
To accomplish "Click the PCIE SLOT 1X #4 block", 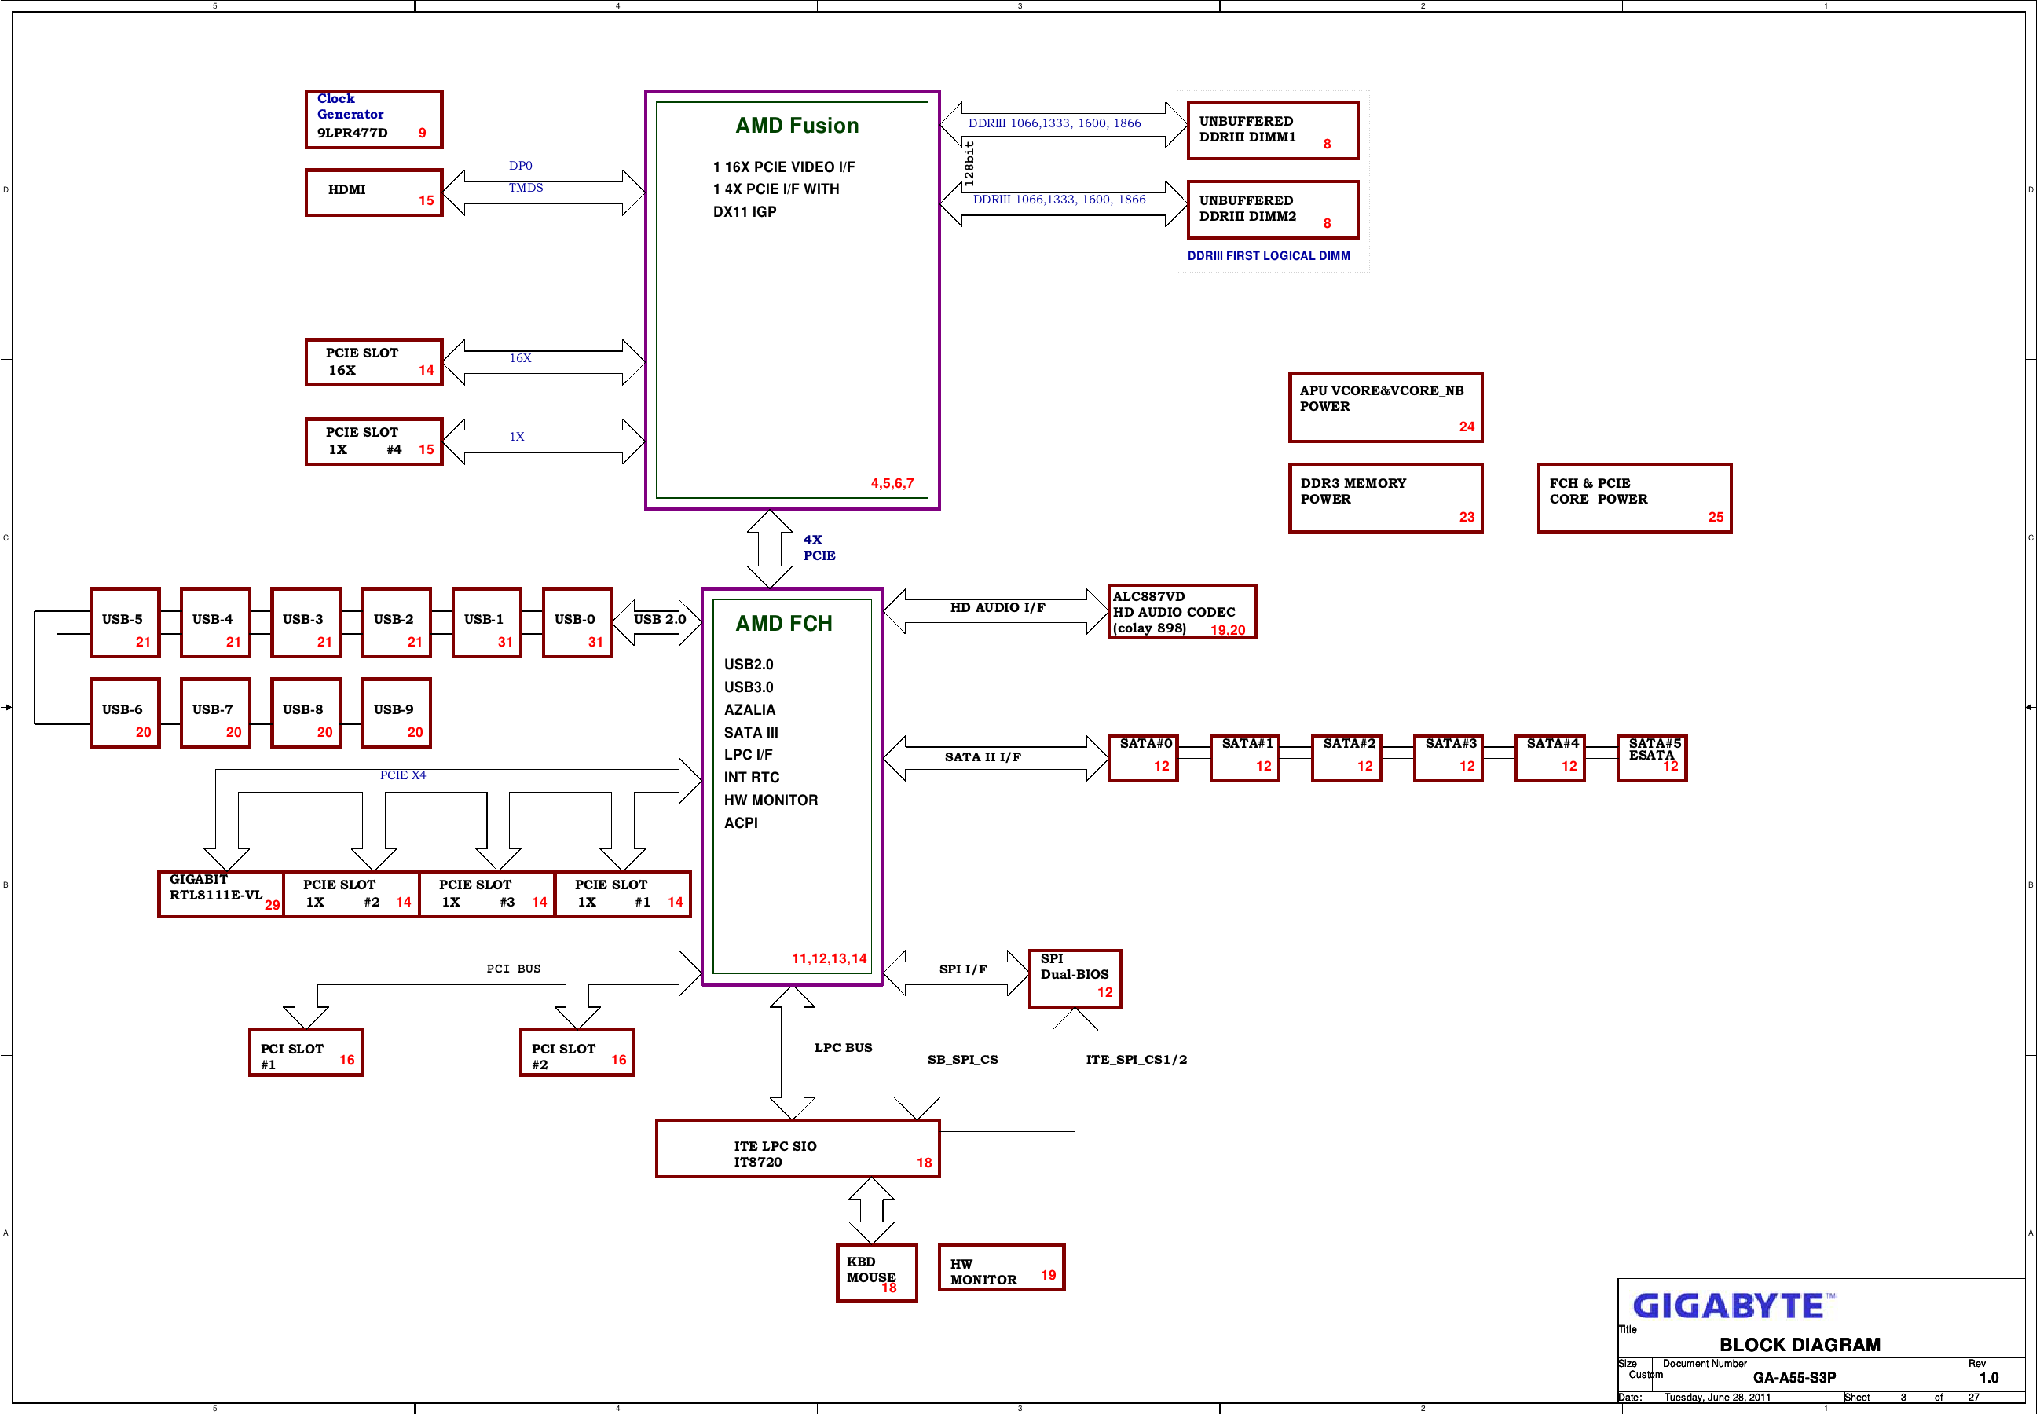I will pos(374,442).
